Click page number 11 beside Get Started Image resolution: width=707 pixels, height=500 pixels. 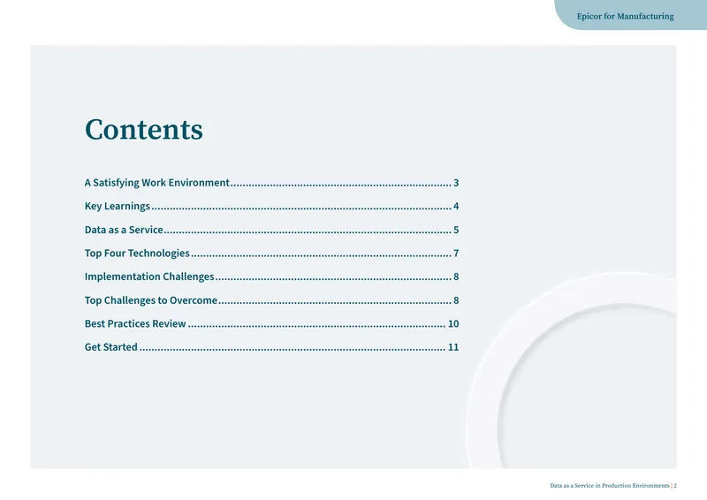(x=453, y=347)
